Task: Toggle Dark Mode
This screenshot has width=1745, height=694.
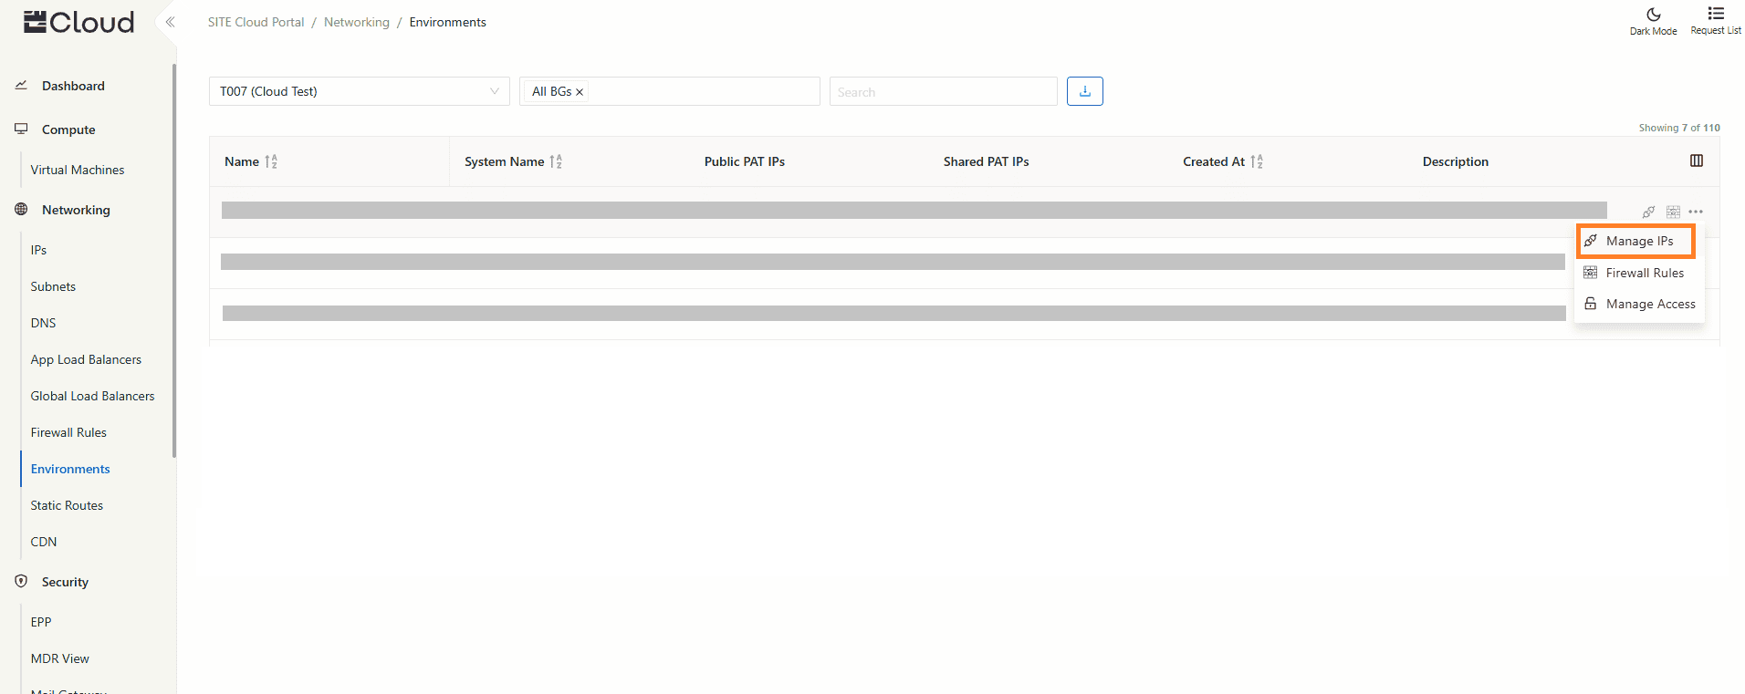Action: 1653,20
